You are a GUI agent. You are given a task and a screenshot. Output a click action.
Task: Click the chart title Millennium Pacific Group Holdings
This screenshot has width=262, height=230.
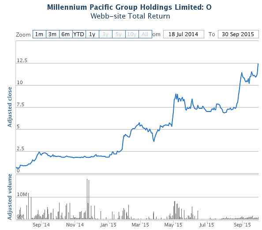click(x=129, y=7)
